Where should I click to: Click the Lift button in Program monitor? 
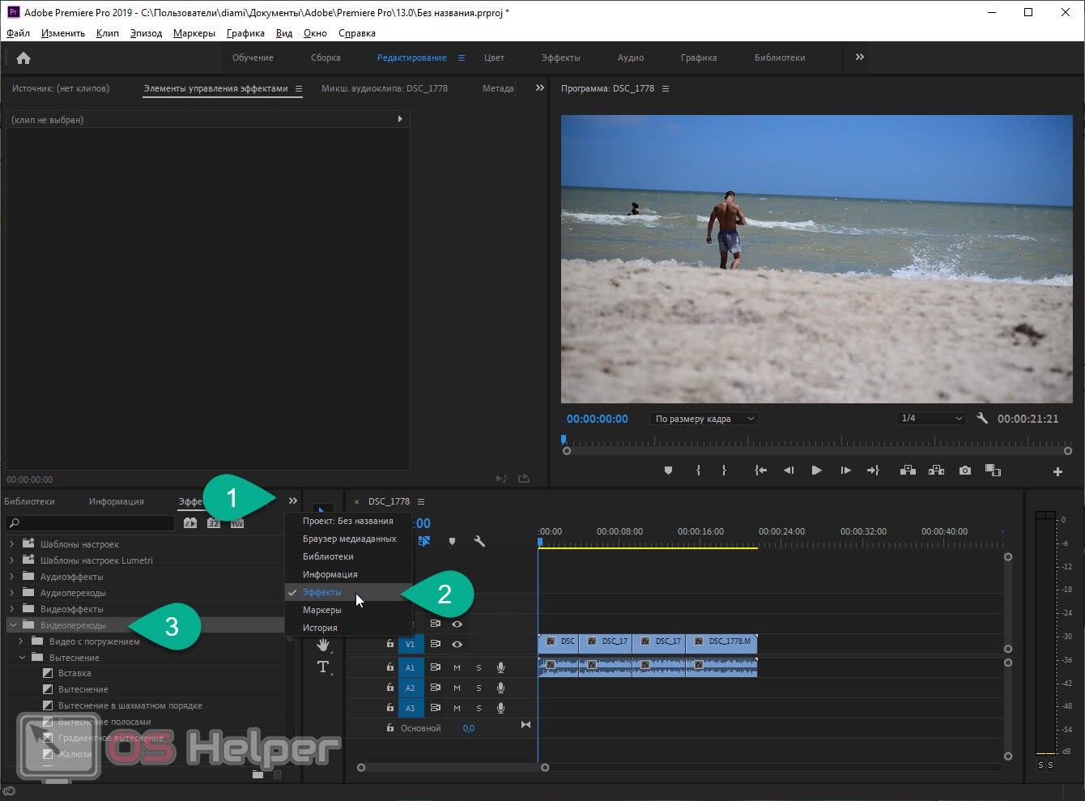click(908, 471)
